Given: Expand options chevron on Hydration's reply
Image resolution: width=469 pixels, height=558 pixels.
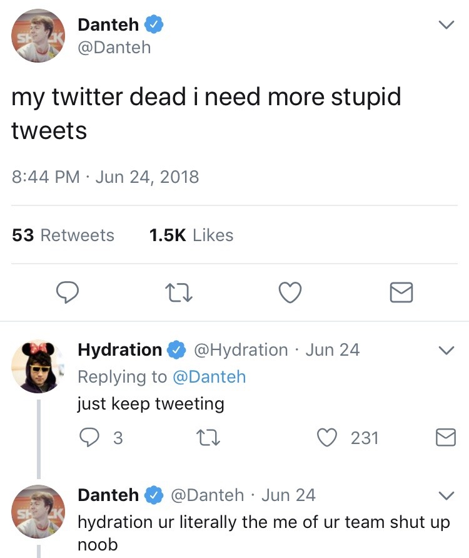Looking at the screenshot, I should (445, 350).
